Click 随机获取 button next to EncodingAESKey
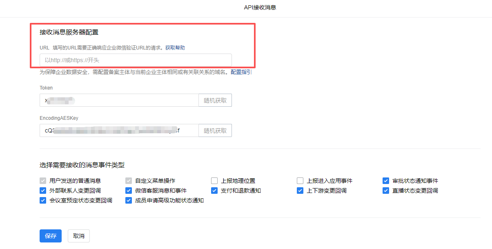 click(215, 130)
